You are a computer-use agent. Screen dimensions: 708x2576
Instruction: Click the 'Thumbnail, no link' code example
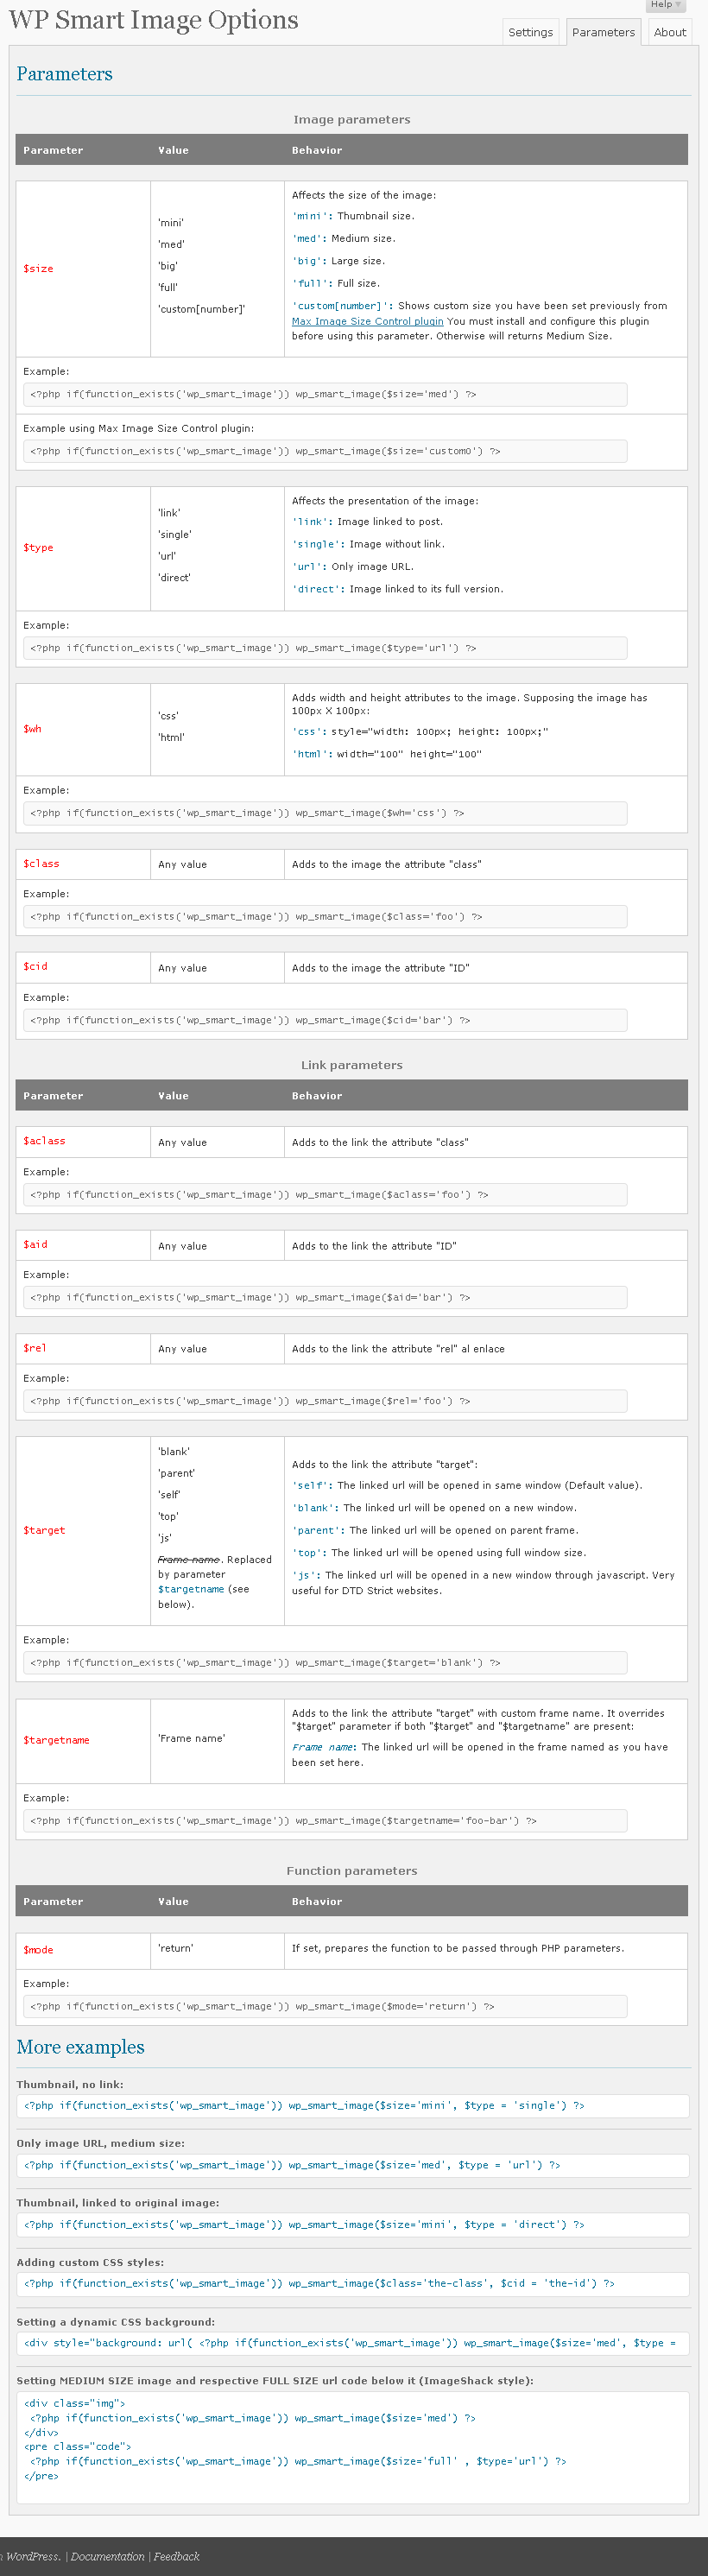coord(353,2105)
